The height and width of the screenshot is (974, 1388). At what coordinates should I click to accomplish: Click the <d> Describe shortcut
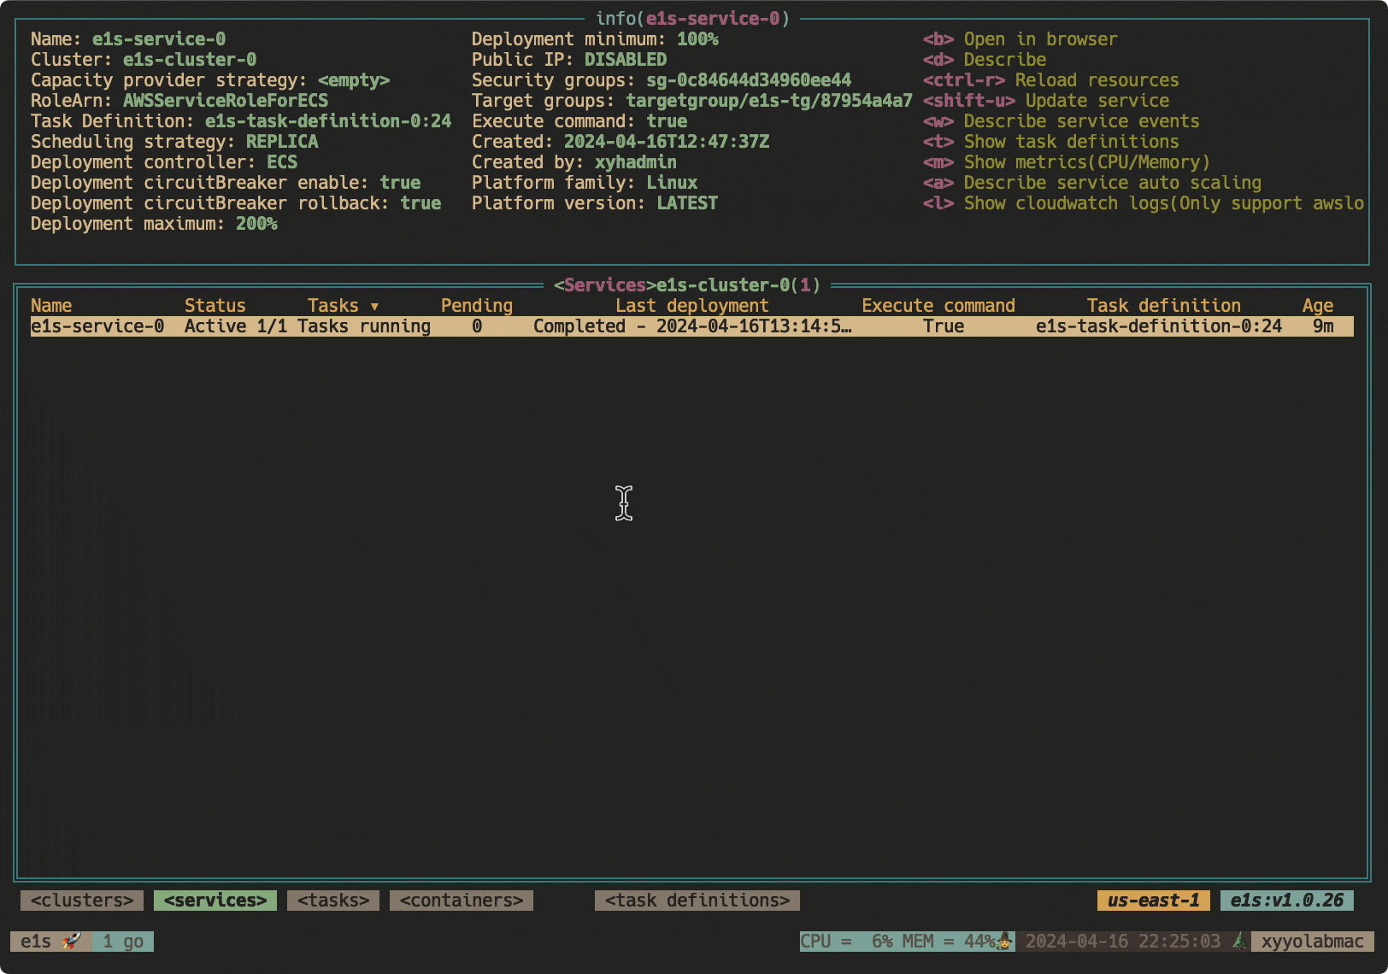click(985, 60)
